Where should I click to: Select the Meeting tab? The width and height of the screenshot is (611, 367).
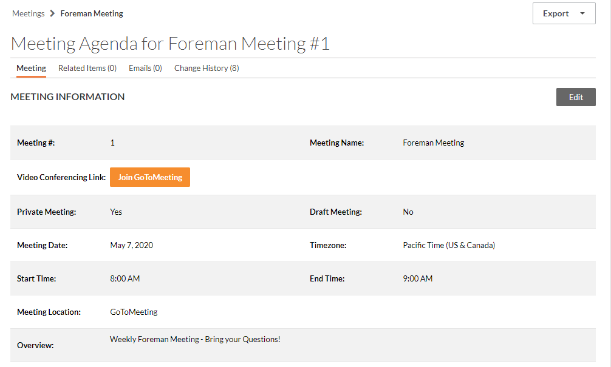pos(31,68)
